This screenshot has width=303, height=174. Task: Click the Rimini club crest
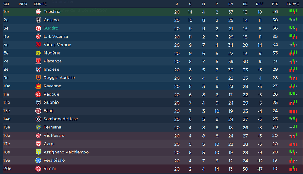(x=38, y=169)
